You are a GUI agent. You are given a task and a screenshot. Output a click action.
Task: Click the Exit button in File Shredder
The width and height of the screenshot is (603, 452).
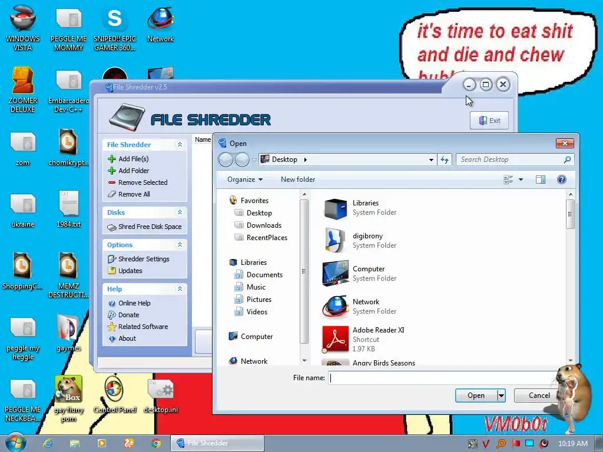point(489,121)
